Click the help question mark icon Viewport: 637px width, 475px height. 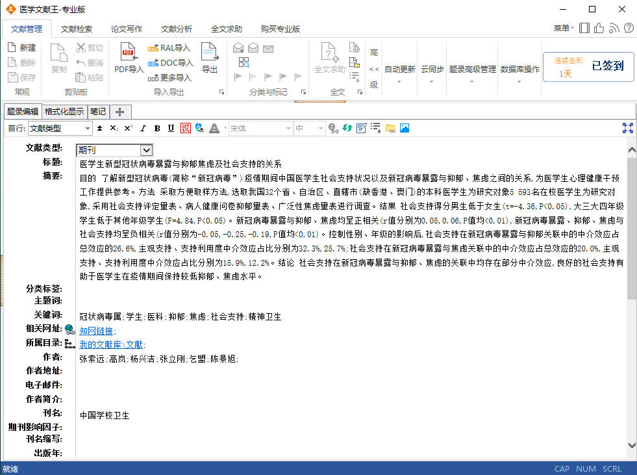627,28
